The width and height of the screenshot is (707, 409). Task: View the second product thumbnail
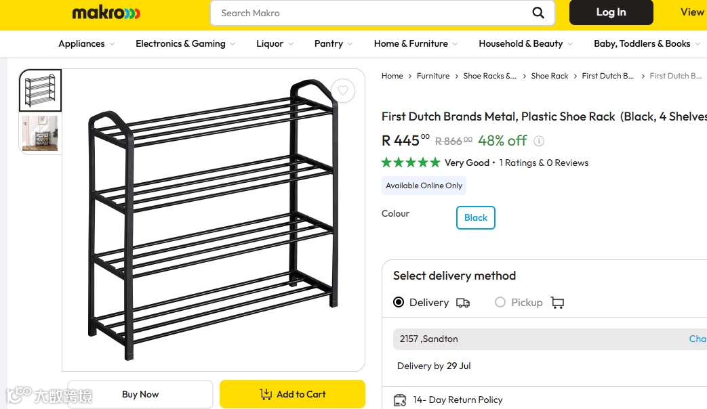(x=40, y=133)
